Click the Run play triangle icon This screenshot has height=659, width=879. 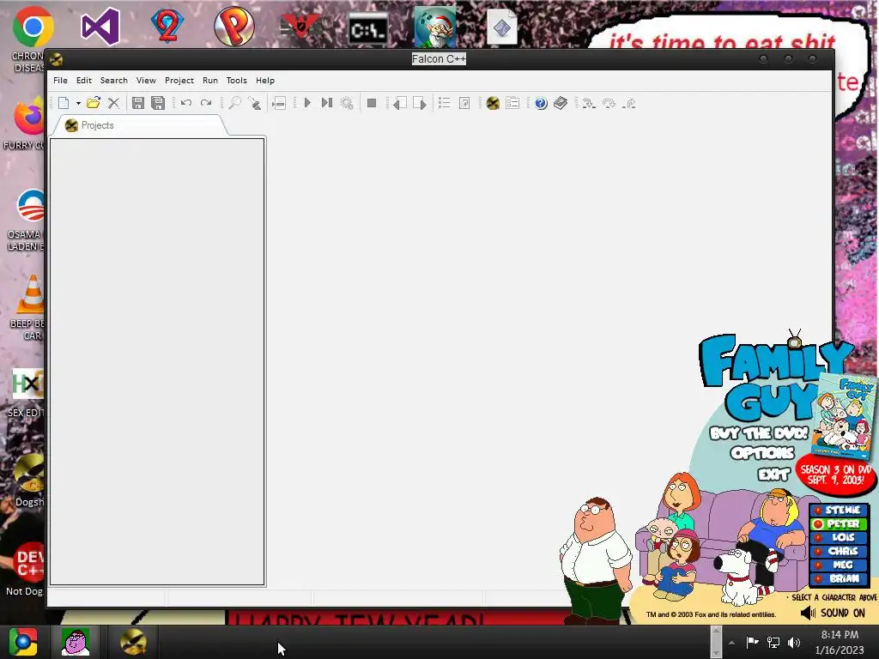pyautogui.click(x=307, y=103)
